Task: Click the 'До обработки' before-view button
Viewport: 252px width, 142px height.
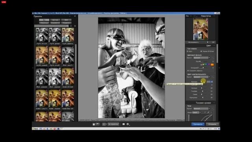Action: [x=113, y=124]
